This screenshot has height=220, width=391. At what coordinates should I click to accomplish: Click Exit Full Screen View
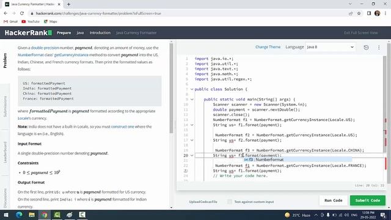361,32
